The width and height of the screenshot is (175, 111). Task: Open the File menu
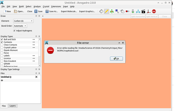(3, 7)
